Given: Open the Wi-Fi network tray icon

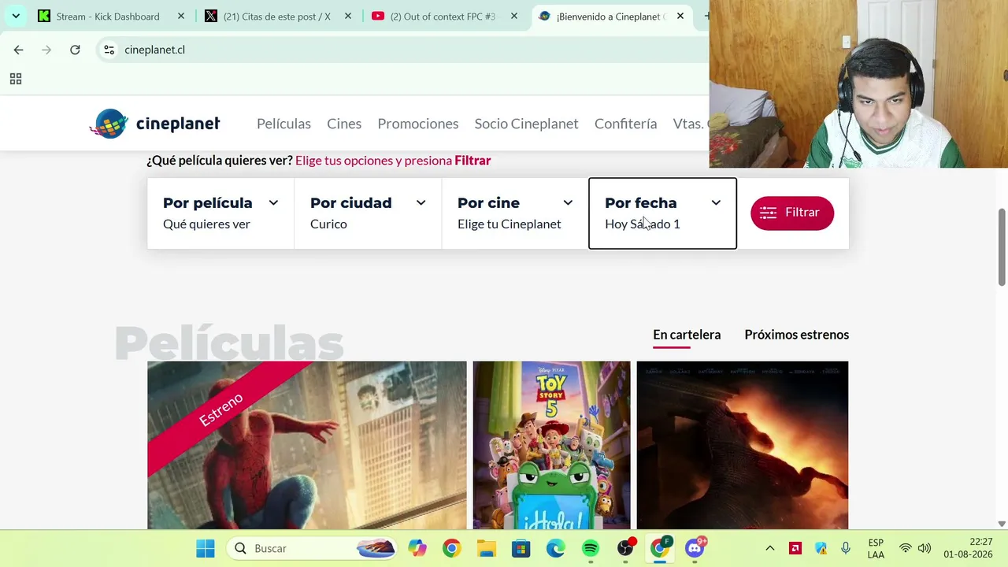Looking at the screenshot, I should pos(906,548).
